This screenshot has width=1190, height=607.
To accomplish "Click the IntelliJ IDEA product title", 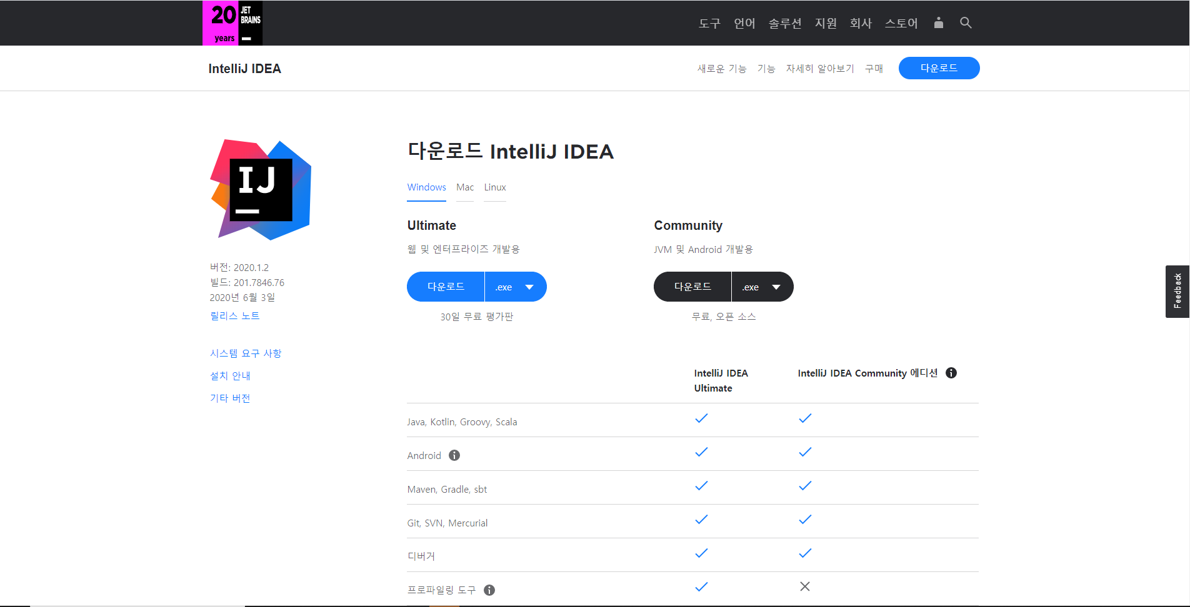I will click(245, 69).
